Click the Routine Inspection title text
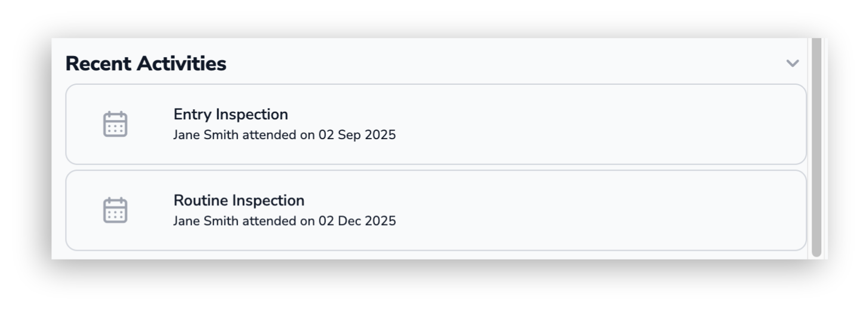The image size is (866, 311). pyautogui.click(x=239, y=200)
